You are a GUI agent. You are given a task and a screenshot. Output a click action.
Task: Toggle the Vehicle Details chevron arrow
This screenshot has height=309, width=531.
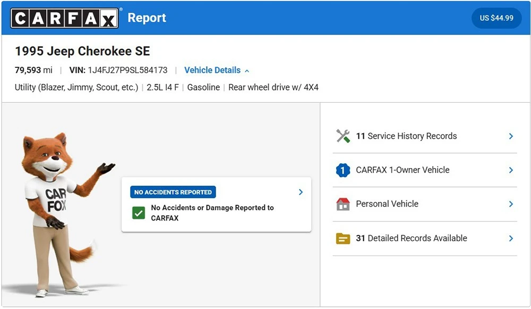pos(247,70)
